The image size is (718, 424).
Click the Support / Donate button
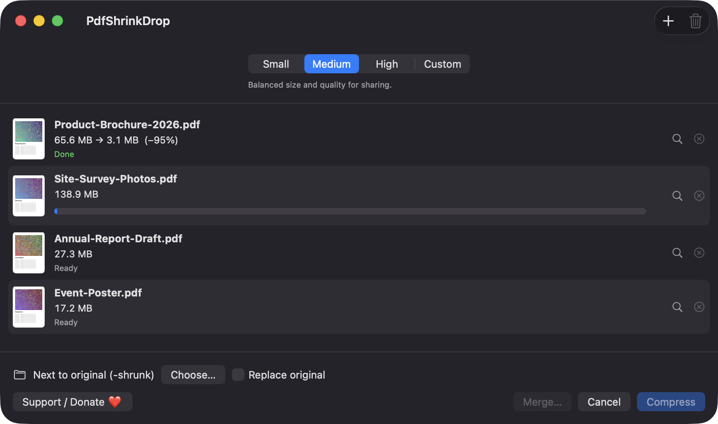pos(72,402)
